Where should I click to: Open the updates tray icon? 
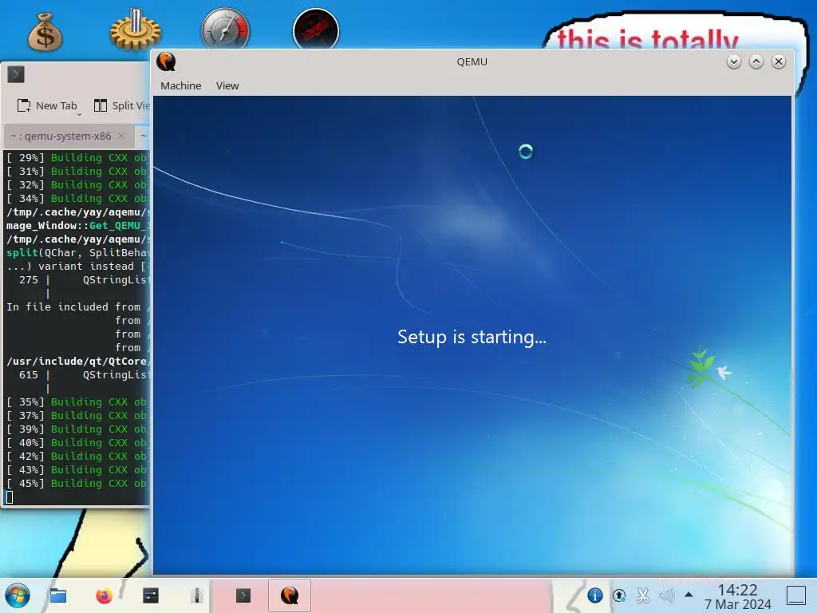coord(619,595)
